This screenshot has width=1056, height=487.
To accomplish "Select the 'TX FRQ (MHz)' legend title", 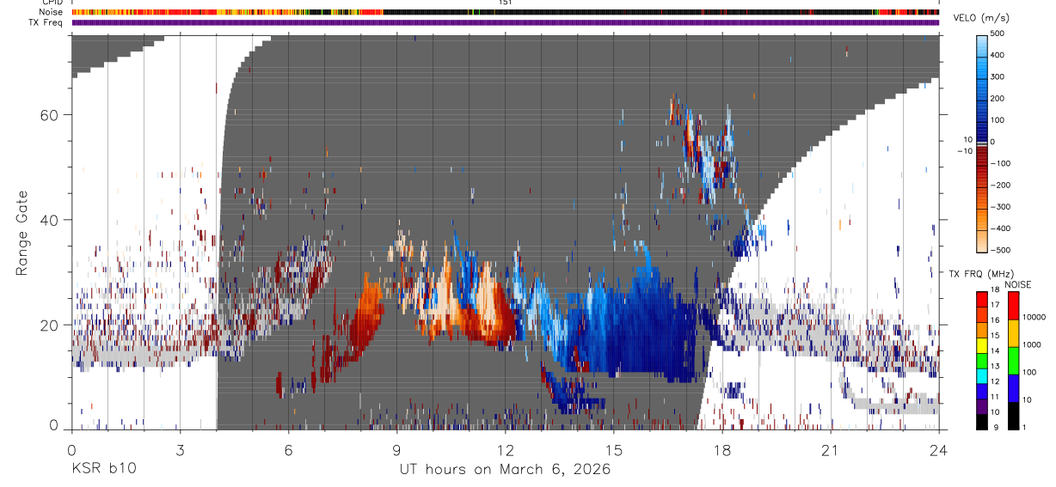I will click(979, 273).
